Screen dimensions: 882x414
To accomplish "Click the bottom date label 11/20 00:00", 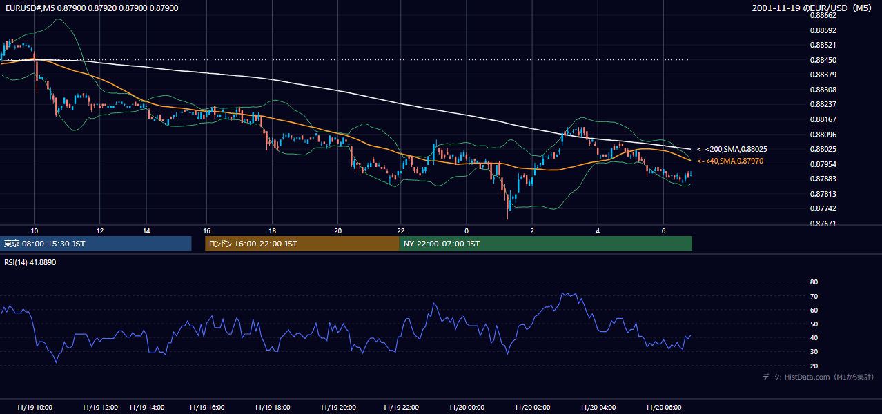I will pos(466,407).
